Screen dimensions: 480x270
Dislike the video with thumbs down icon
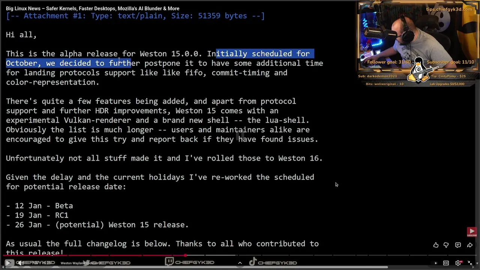(446, 245)
